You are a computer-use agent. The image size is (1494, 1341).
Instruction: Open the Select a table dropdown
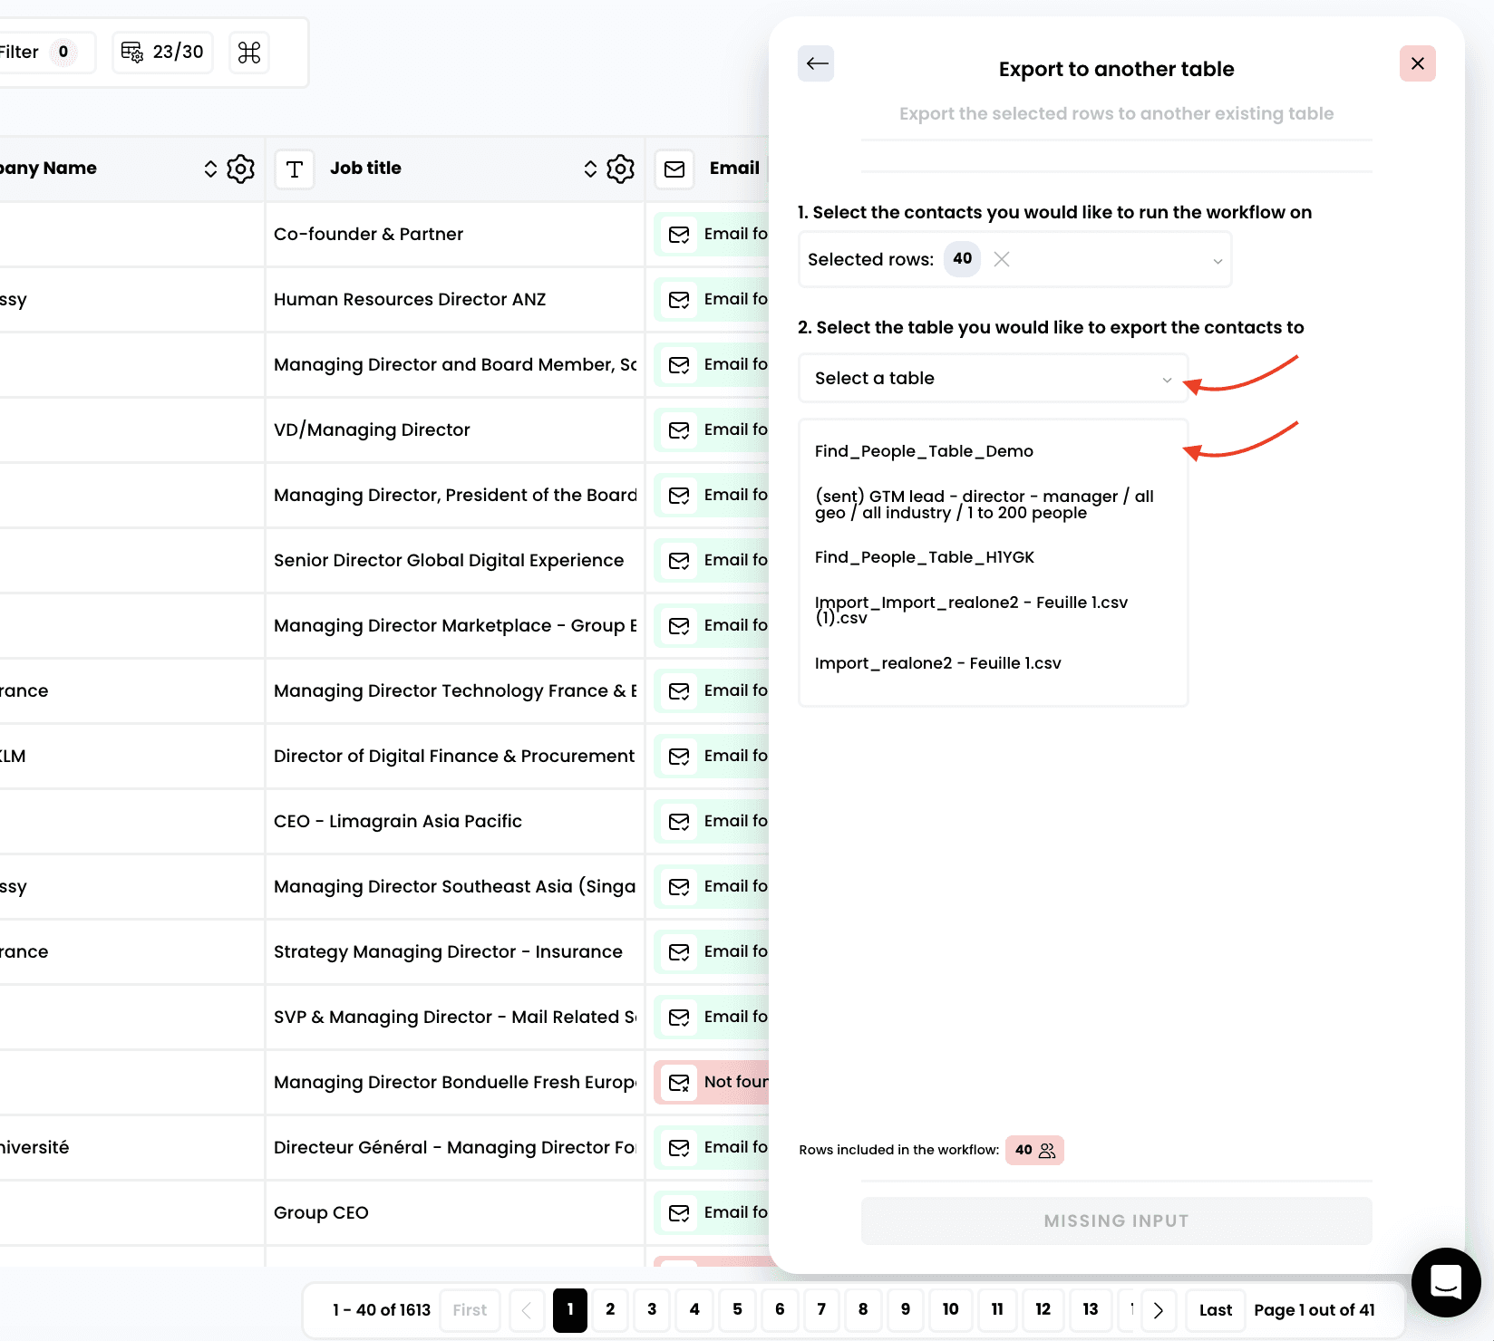point(994,379)
